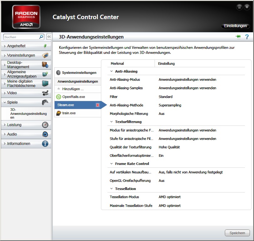The height and width of the screenshot is (241, 254).
Task: Open the Einstellungen button
Action: (x=235, y=26)
